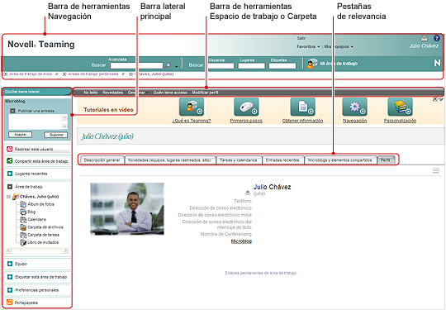Click the presence icon beside Julio Chávez

[248, 193]
